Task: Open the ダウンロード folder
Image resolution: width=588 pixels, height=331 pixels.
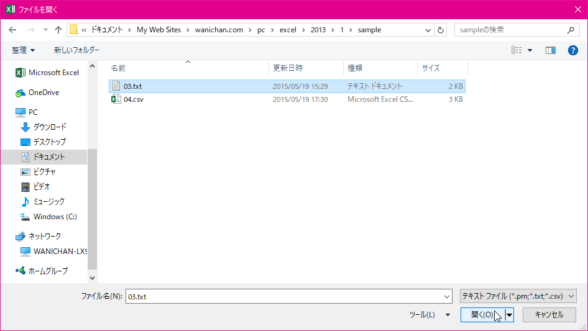Action: (43, 127)
